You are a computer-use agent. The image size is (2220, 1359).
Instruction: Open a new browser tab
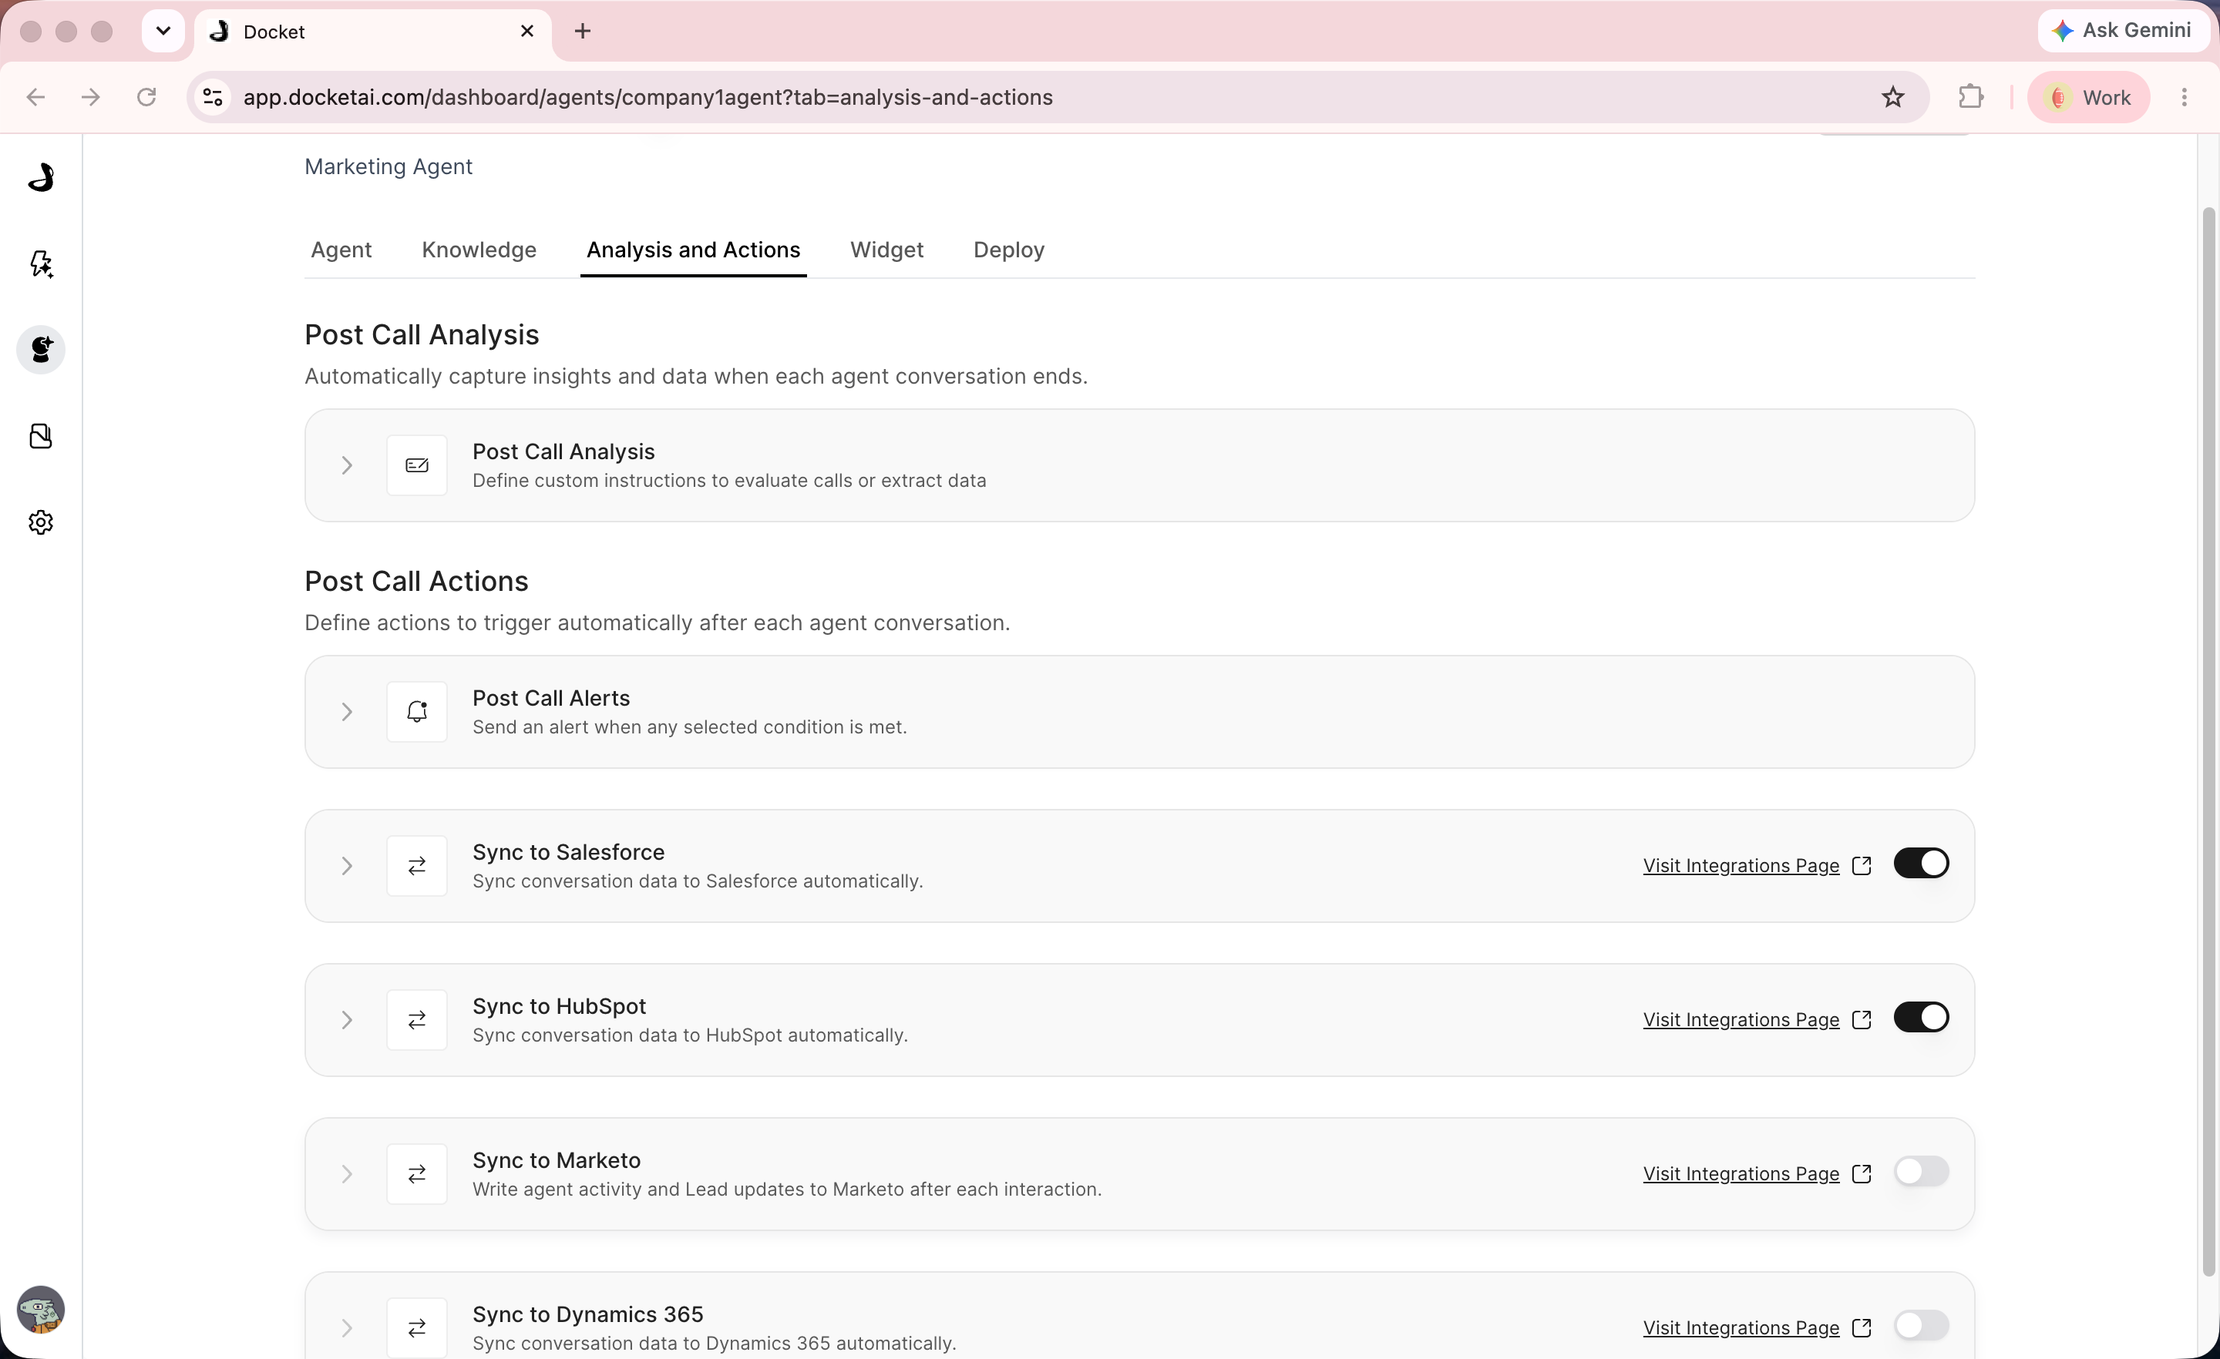click(x=583, y=32)
